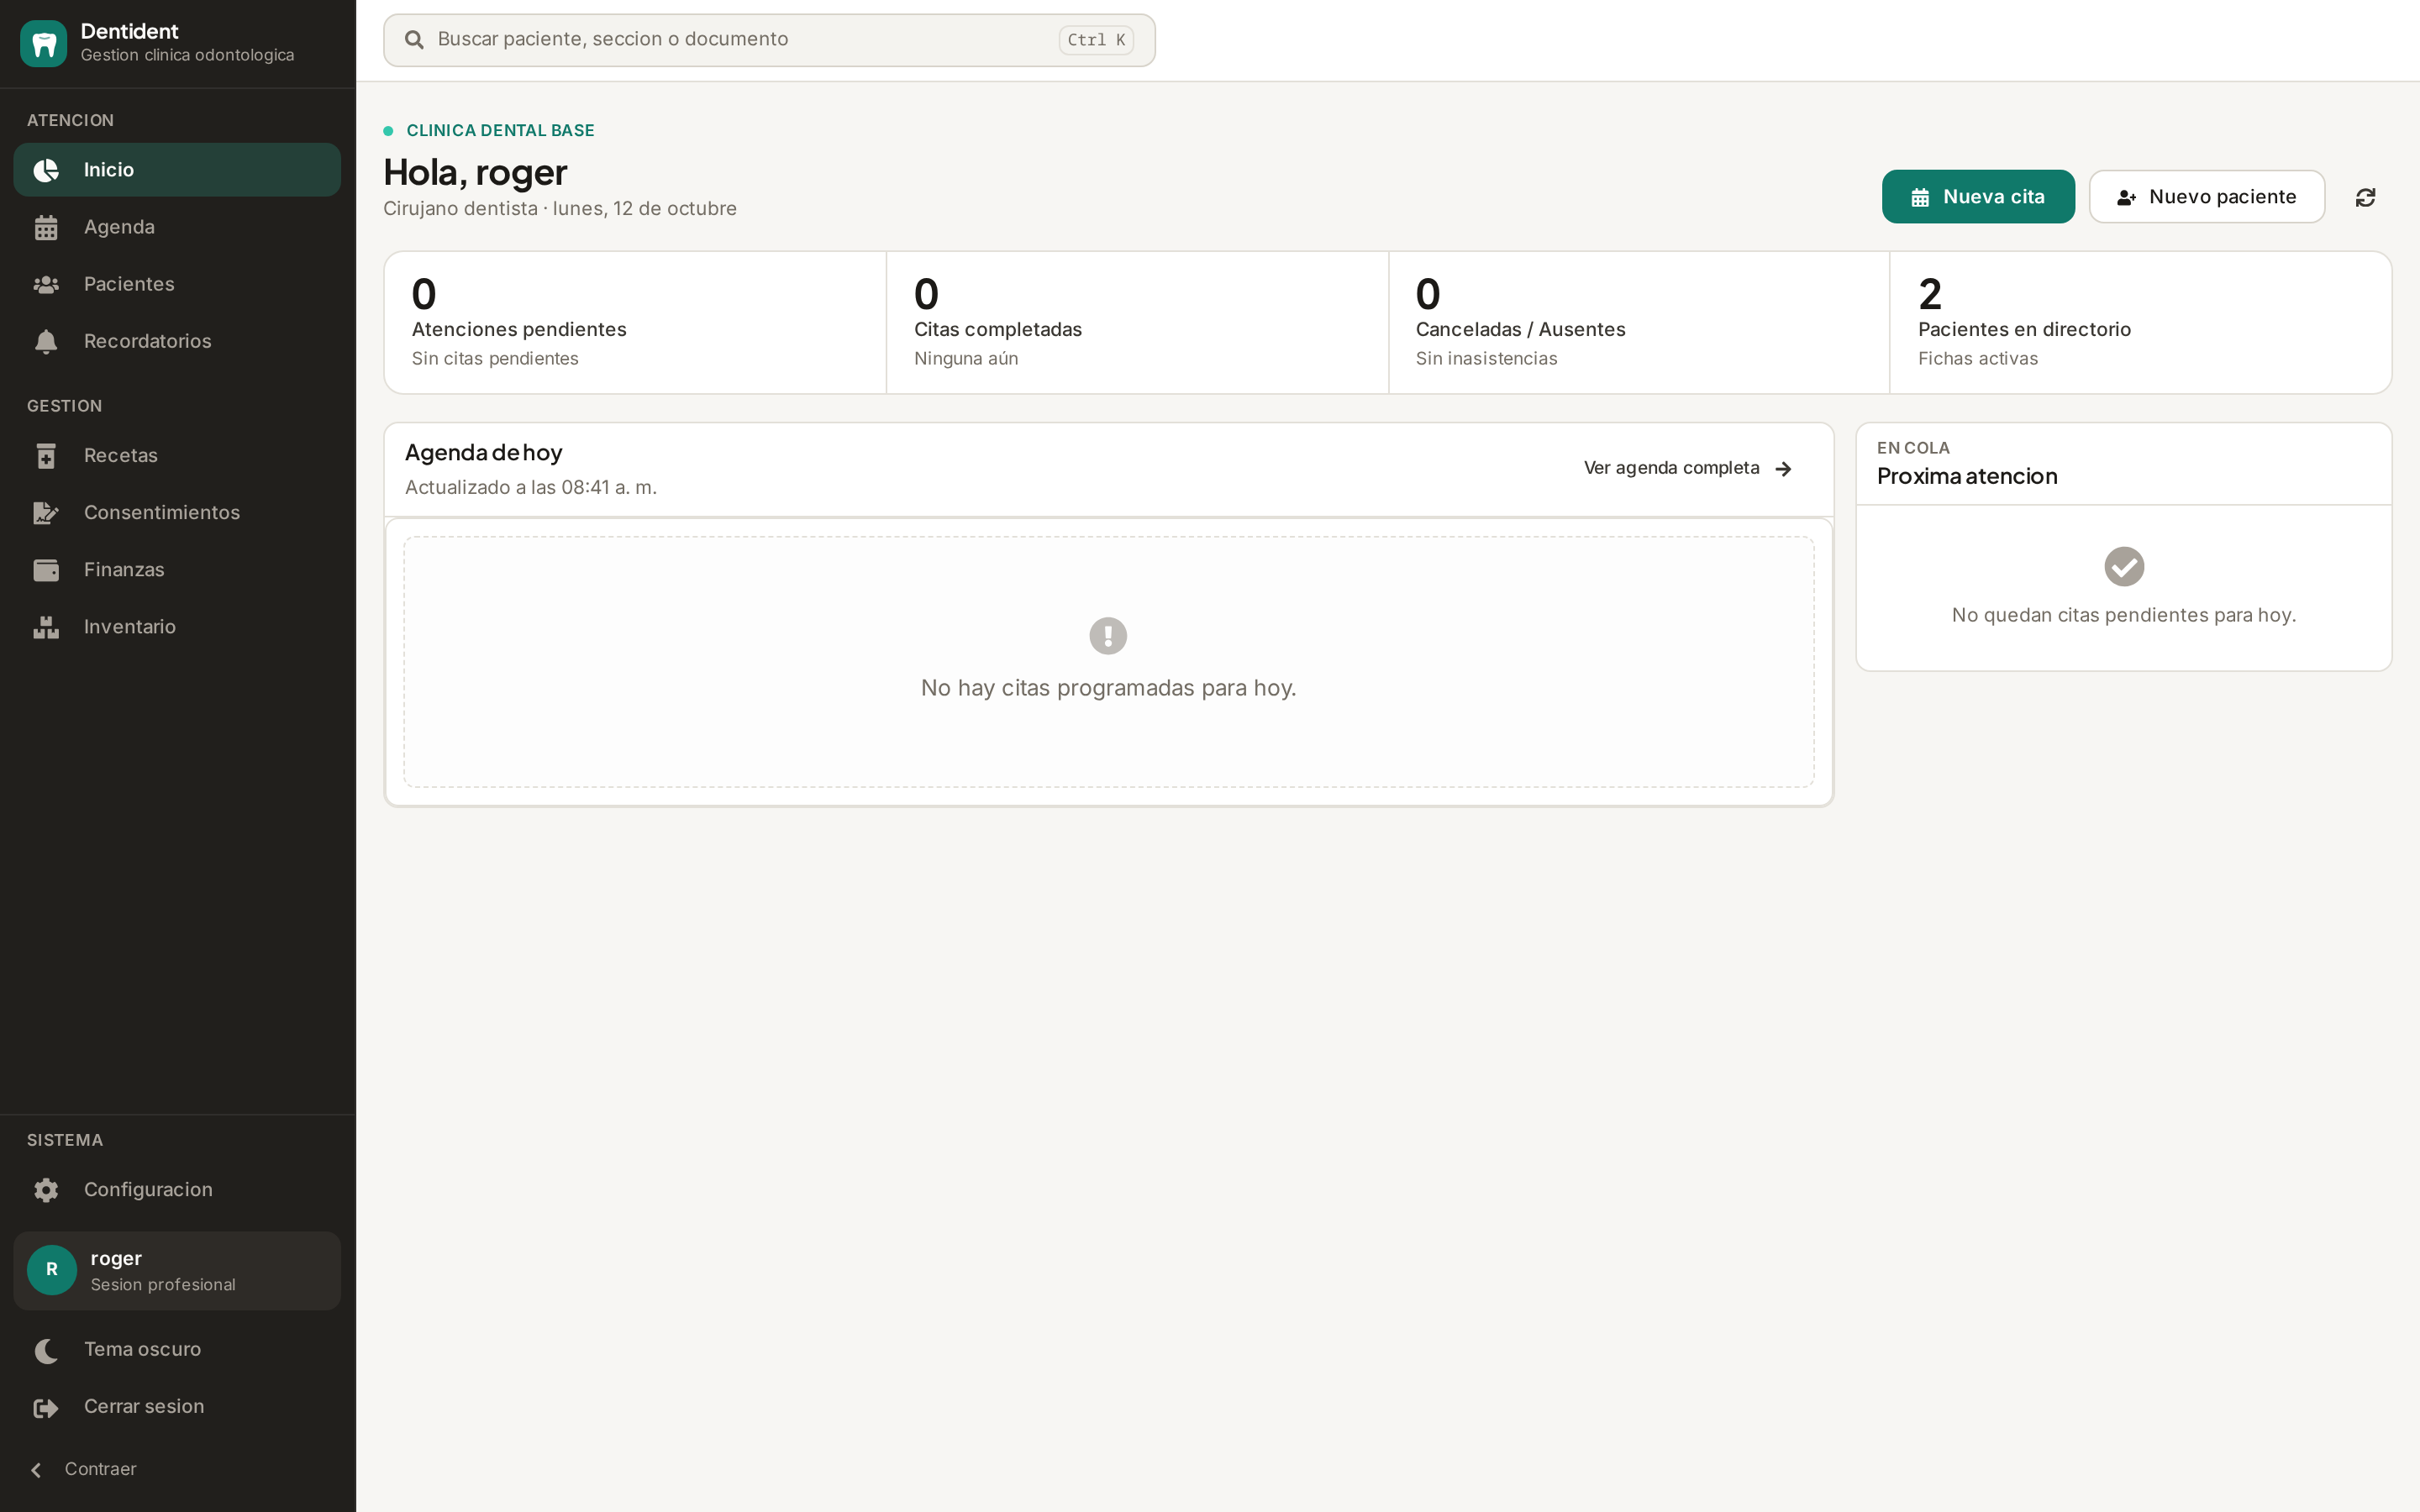
Task: Open the roger Sesion profesional user card
Action: [x=177, y=1270]
